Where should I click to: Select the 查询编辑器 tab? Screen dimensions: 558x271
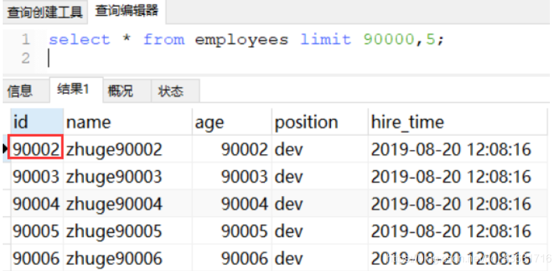(126, 11)
